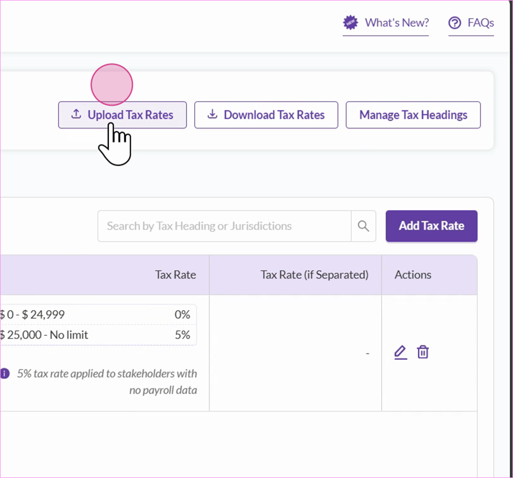Click the search magnifier icon
The height and width of the screenshot is (478, 513).
point(363,226)
